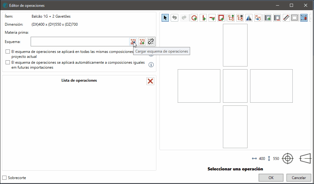The image size is (314, 184).
Task: Select the arrow pointer tool
Action: click(x=165, y=18)
